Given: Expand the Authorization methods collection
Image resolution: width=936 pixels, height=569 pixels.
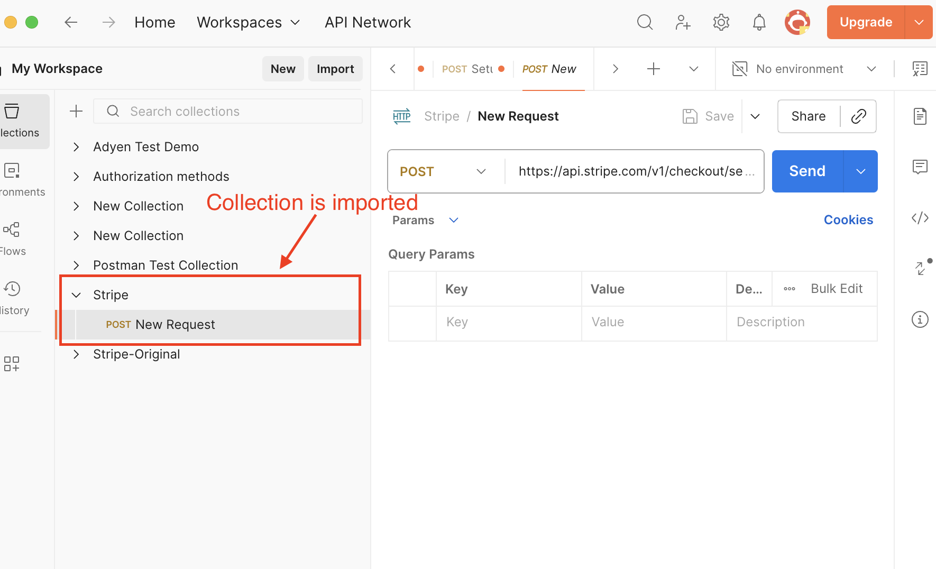Looking at the screenshot, I should point(76,177).
